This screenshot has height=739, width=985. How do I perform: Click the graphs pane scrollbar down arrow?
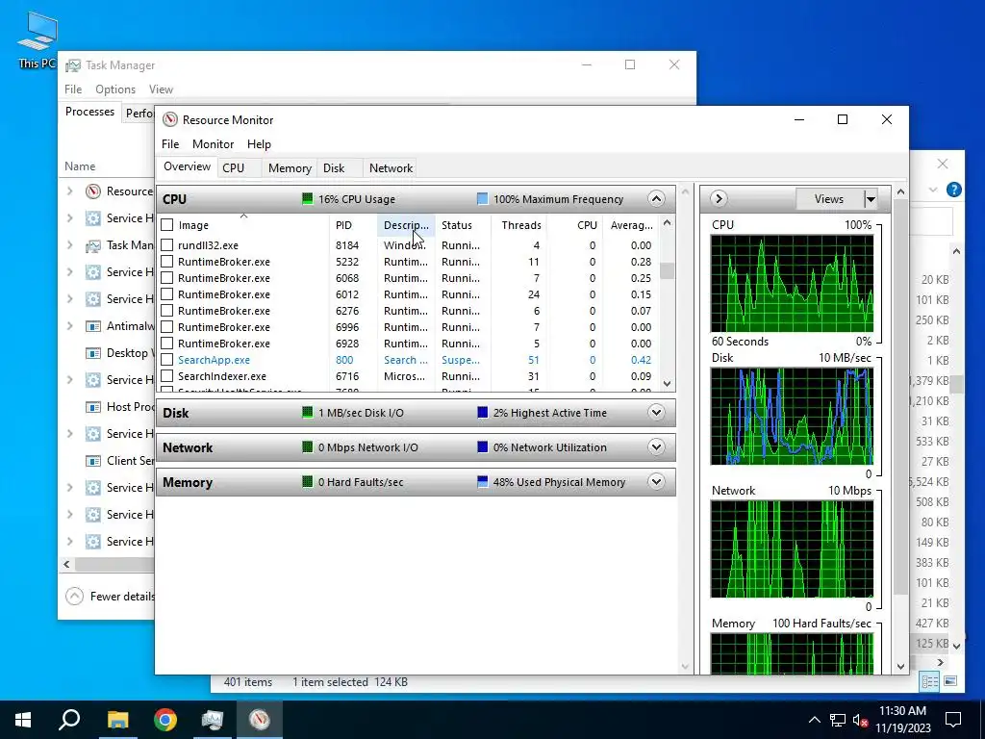point(900,666)
